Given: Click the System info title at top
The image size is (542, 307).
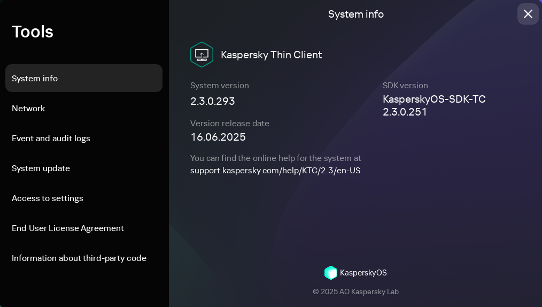Looking at the screenshot, I should click(356, 14).
